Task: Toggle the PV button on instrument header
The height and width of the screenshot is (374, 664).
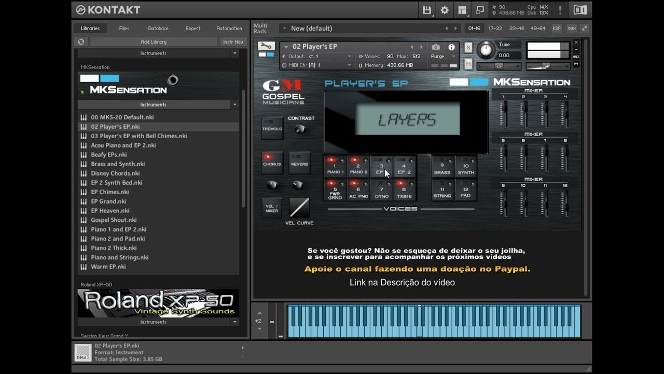Action: click(576, 64)
